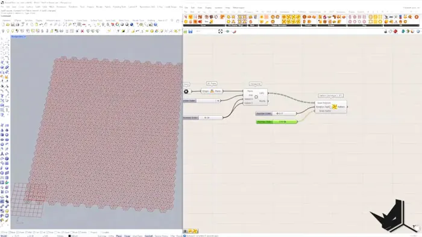Screen dimensions: 422x237
Task: Open the Grasshopper Display menu
Action: click(208, 8)
